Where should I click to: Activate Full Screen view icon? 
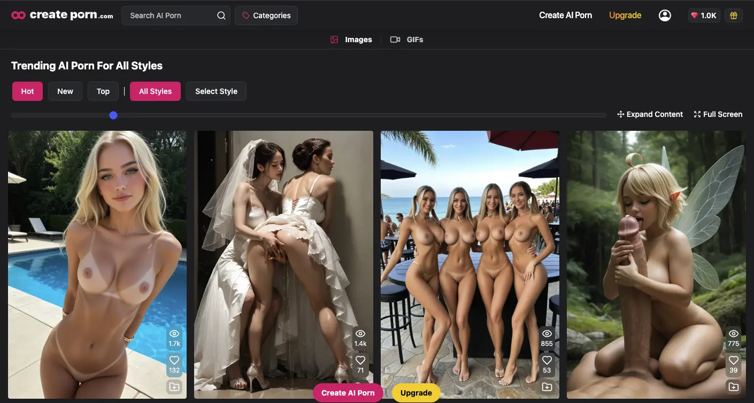coord(697,114)
